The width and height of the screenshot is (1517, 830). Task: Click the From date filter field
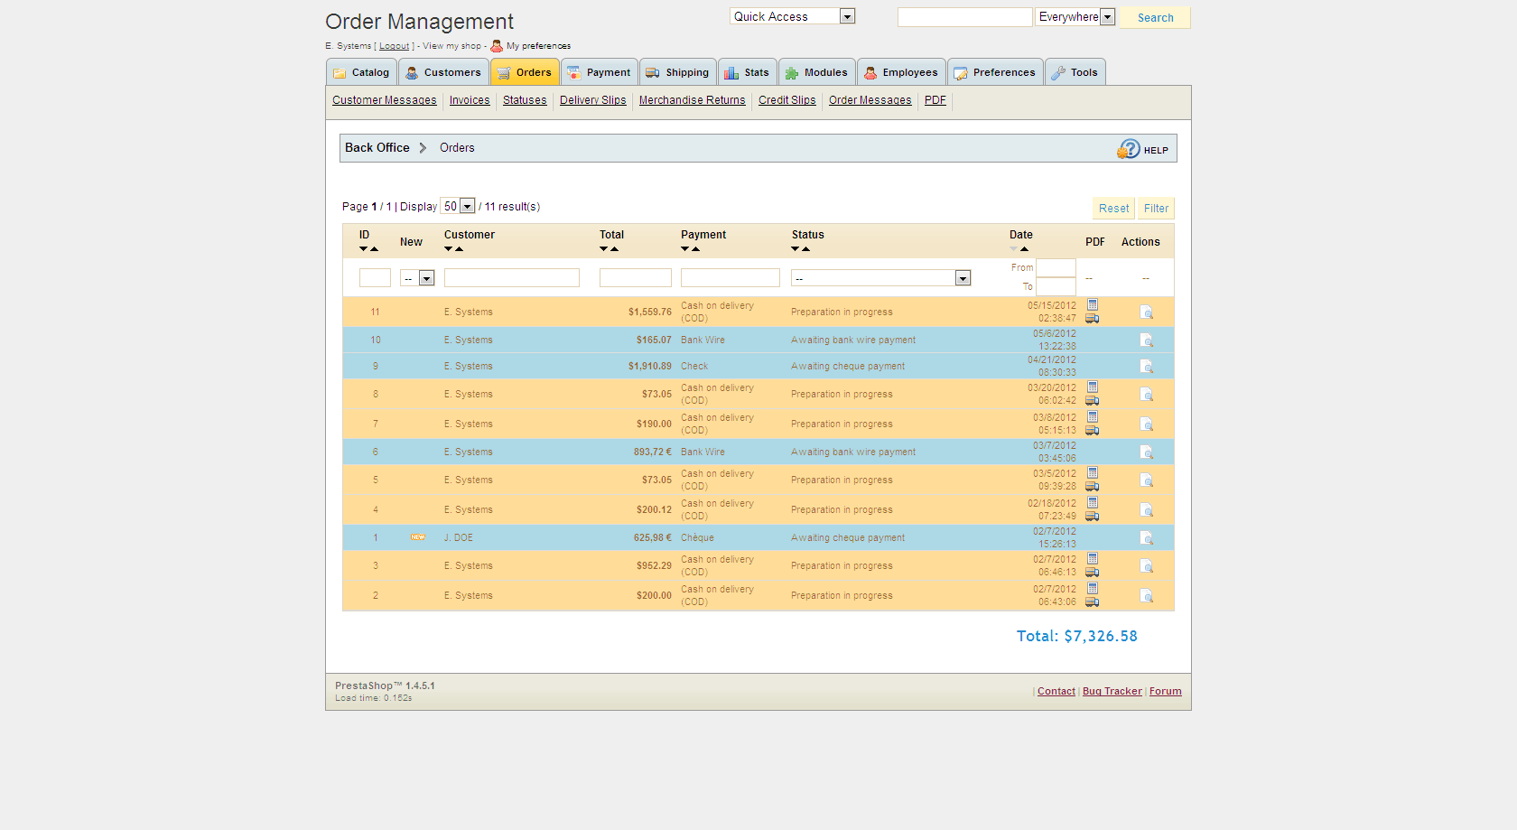[1055, 267]
